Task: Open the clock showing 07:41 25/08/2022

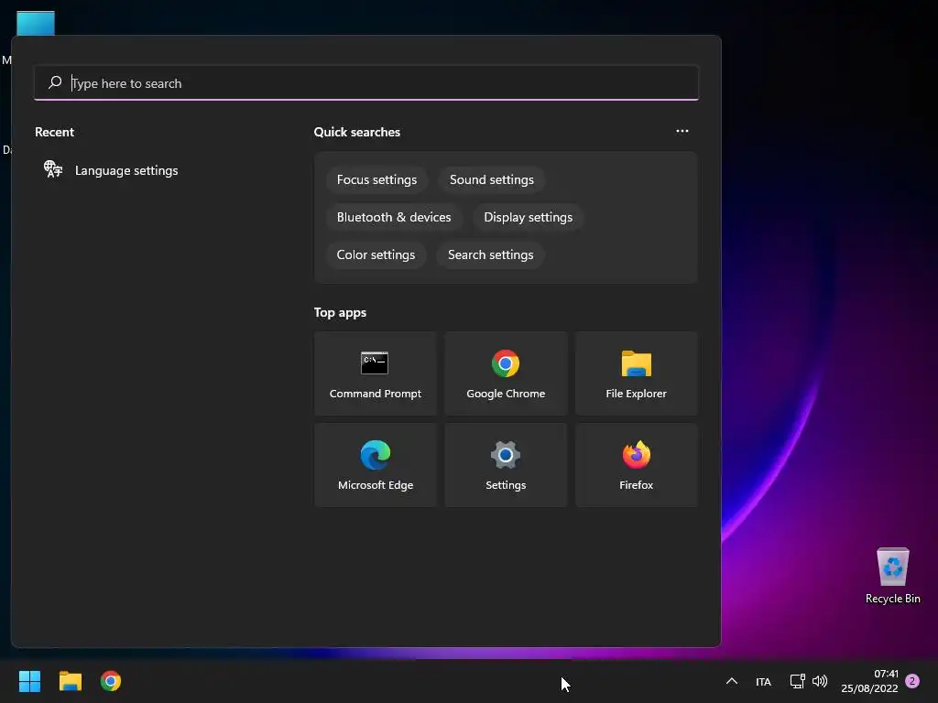Action: [x=869, y=681]
